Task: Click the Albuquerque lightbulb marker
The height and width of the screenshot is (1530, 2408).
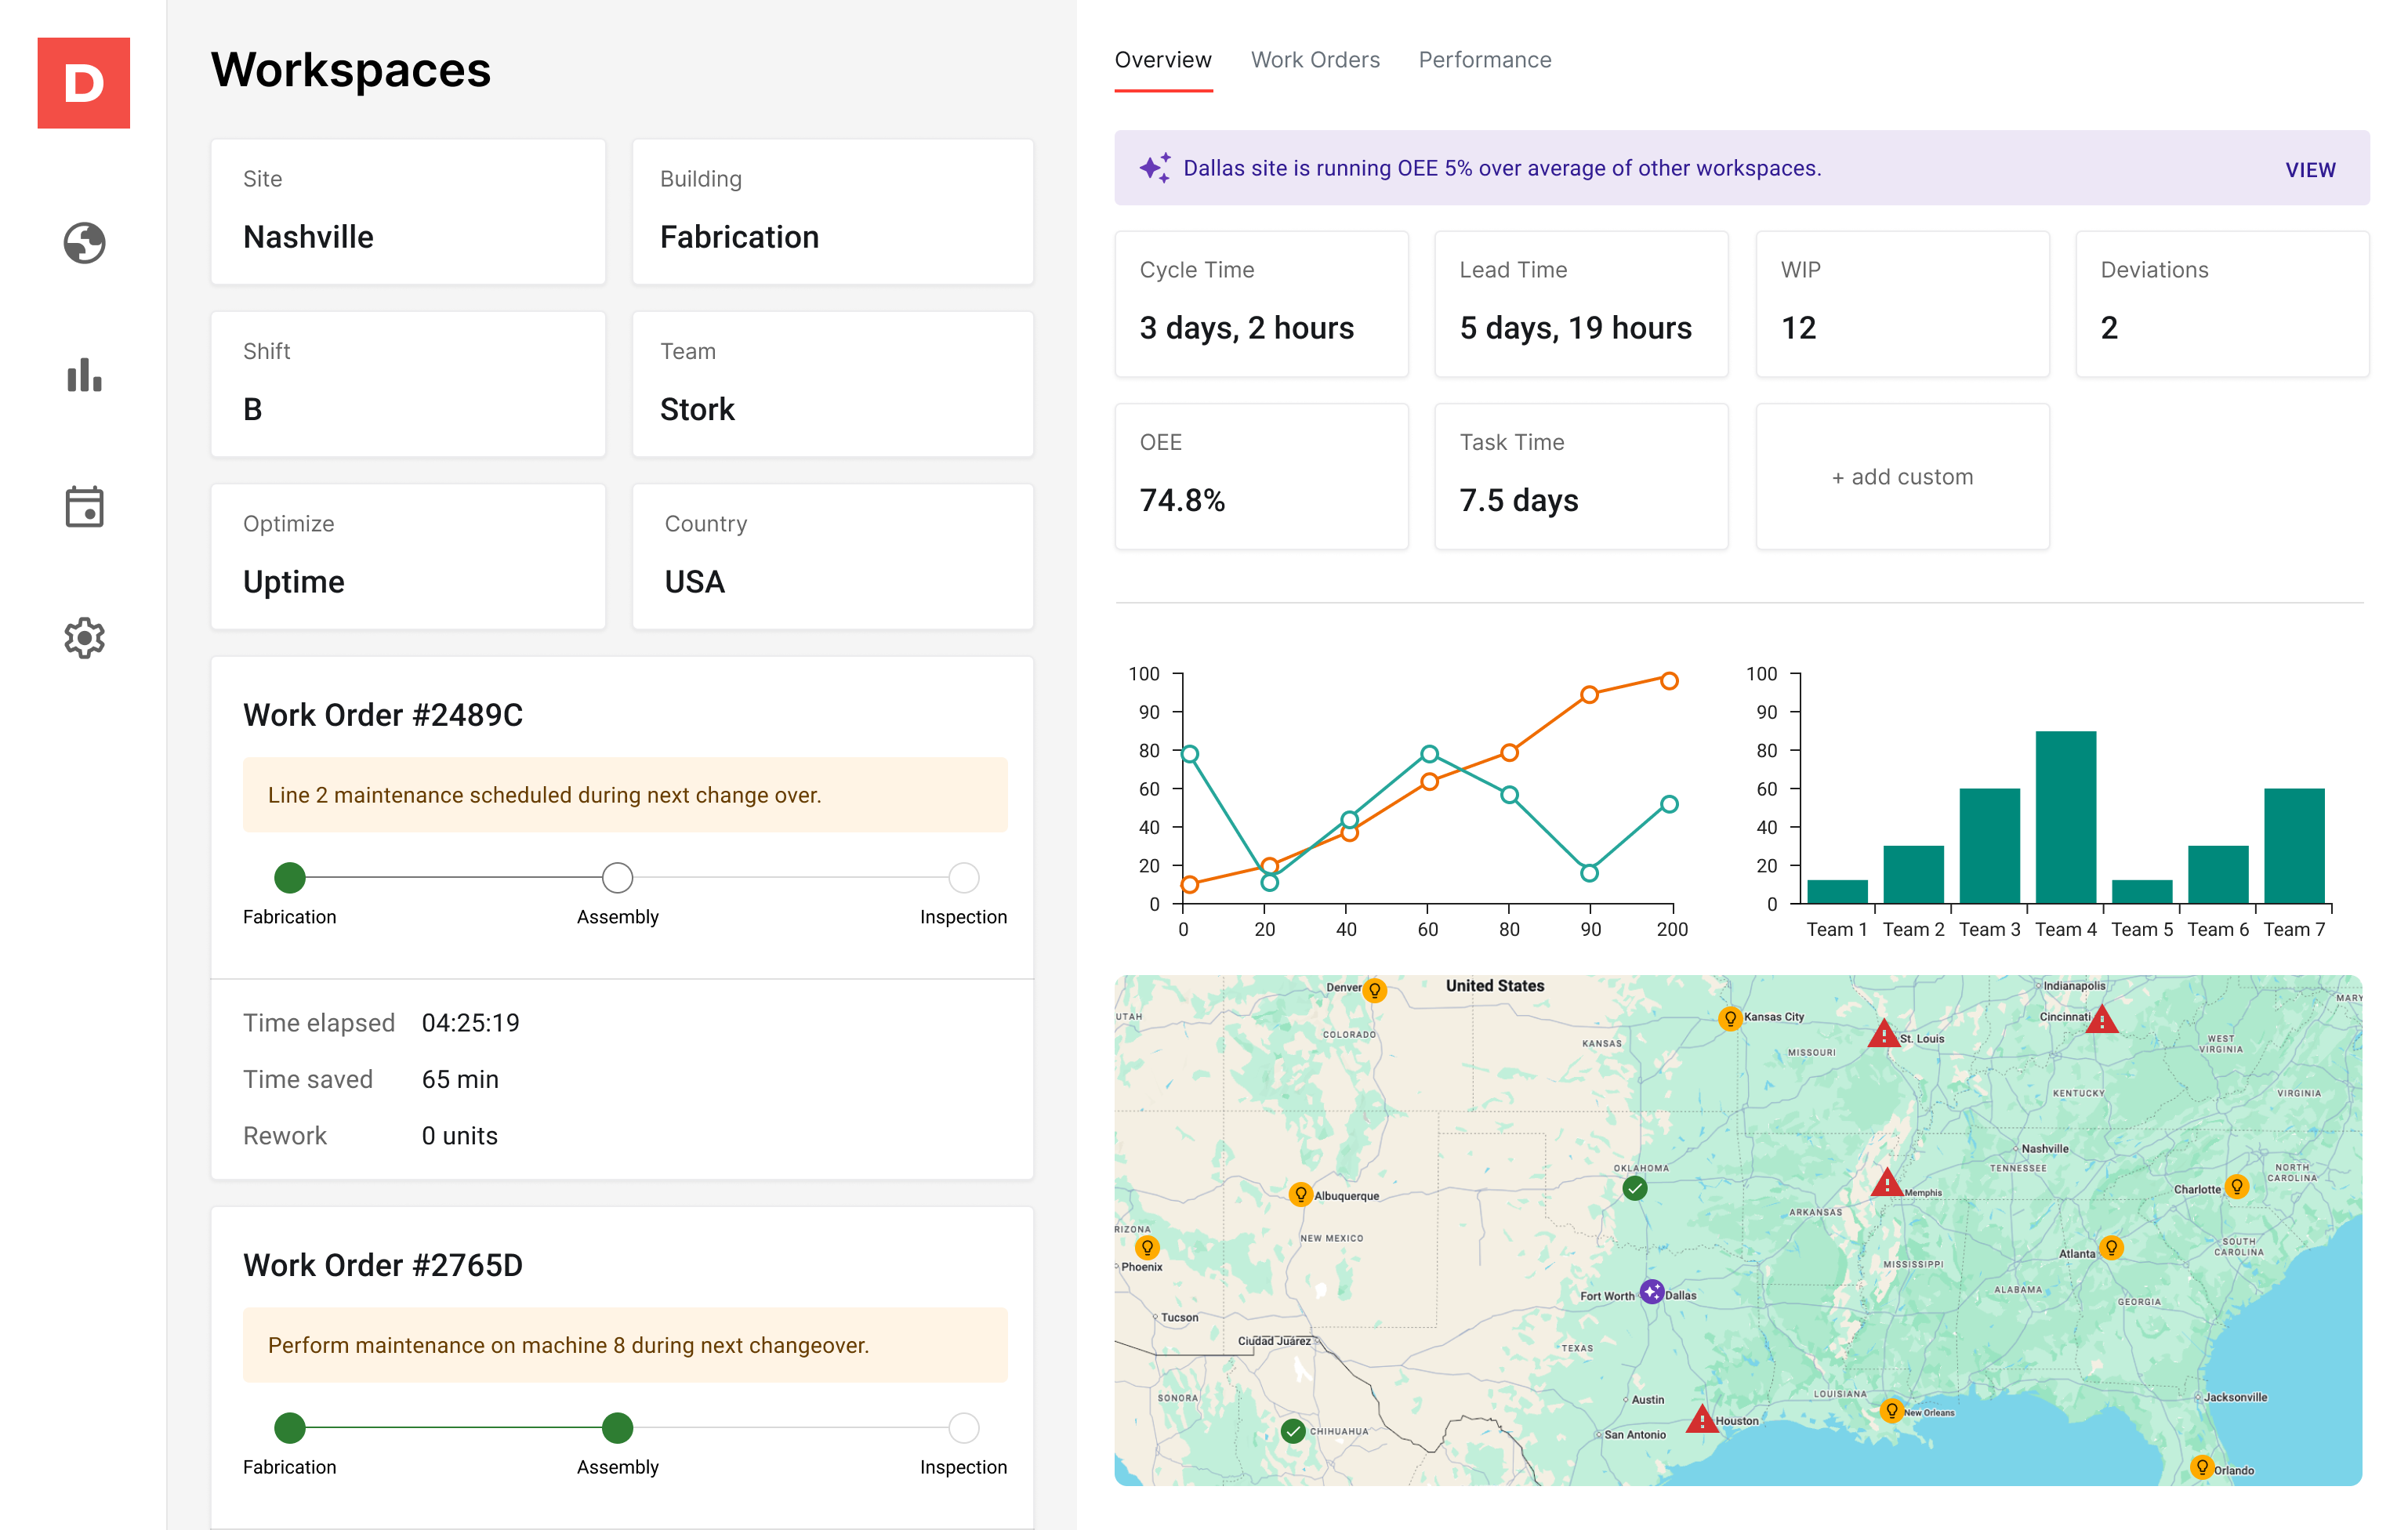Action: pyautogui.click(x=1300, y=1194)
